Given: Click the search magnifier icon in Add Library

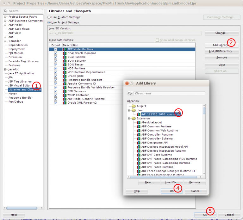Looking at the screenshot, I should (130, 94).
